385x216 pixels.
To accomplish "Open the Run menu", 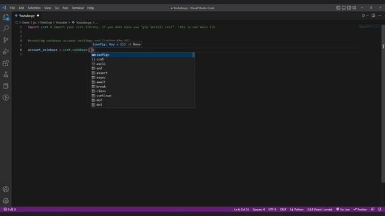I will coord(65,8).
